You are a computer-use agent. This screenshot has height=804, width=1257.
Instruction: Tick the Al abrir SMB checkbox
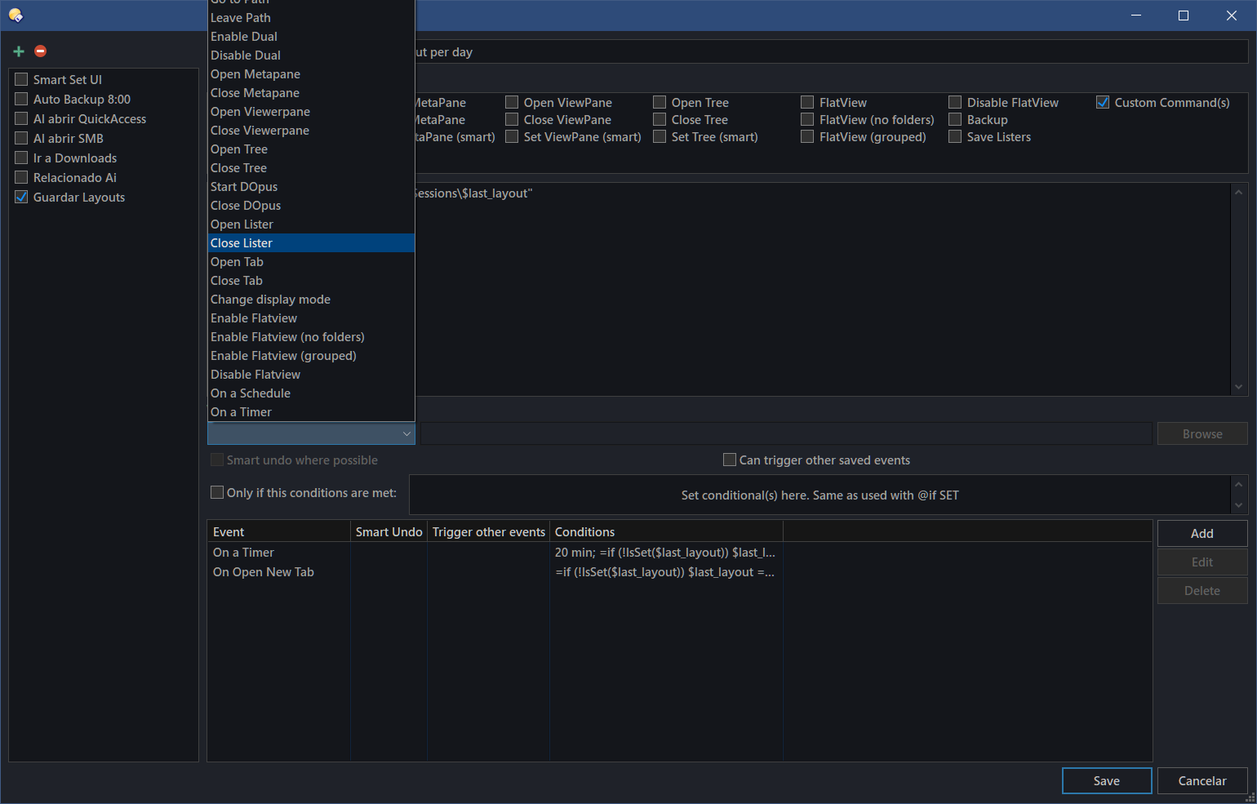click(22, 138)
